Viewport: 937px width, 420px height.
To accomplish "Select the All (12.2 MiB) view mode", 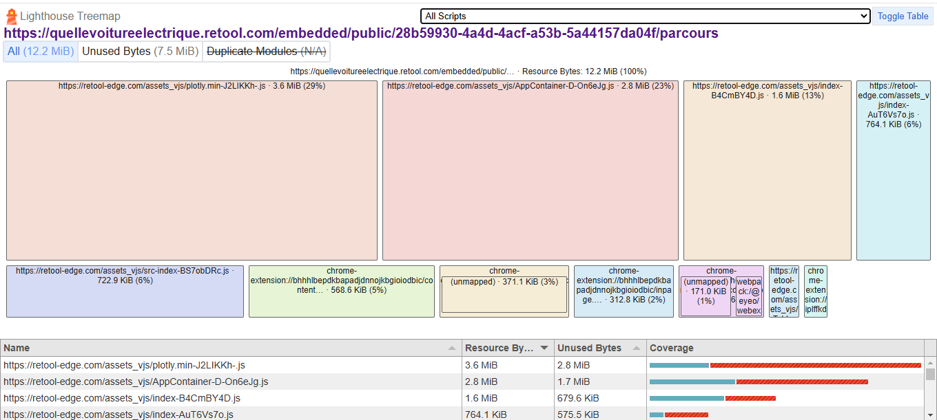I will point(41,52).
